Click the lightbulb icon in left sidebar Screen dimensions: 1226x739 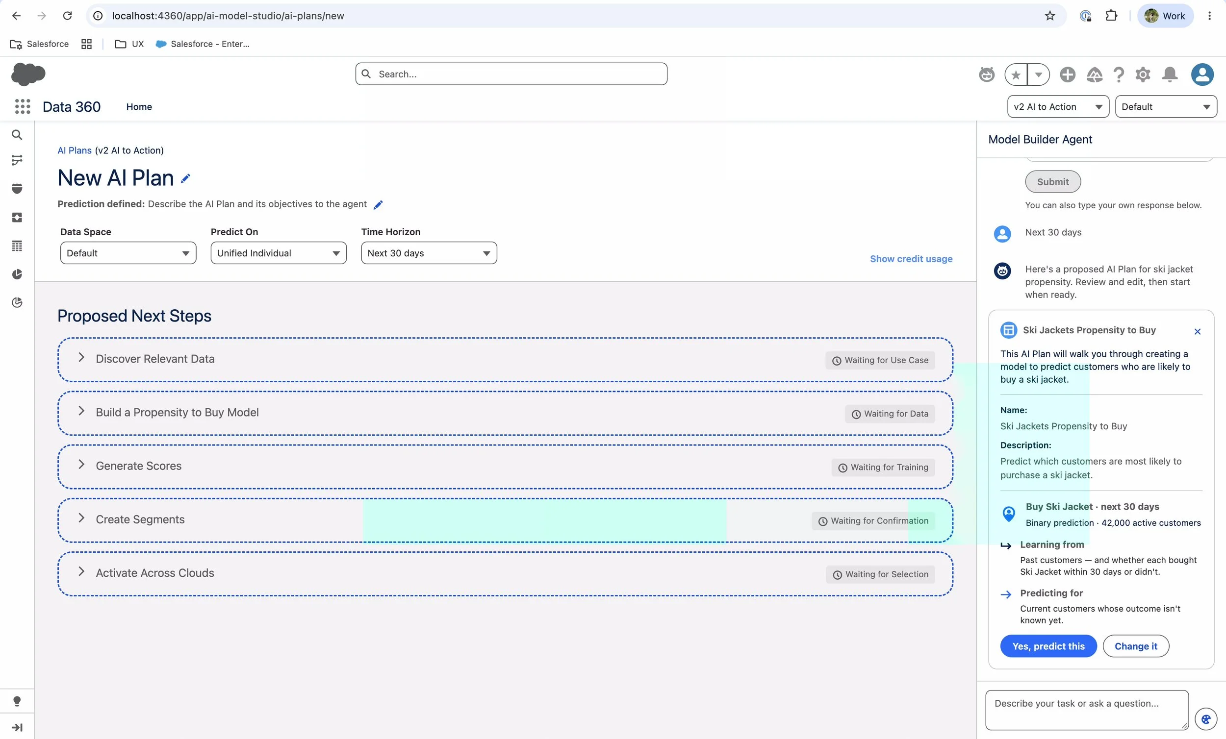(x=17, y=701)
